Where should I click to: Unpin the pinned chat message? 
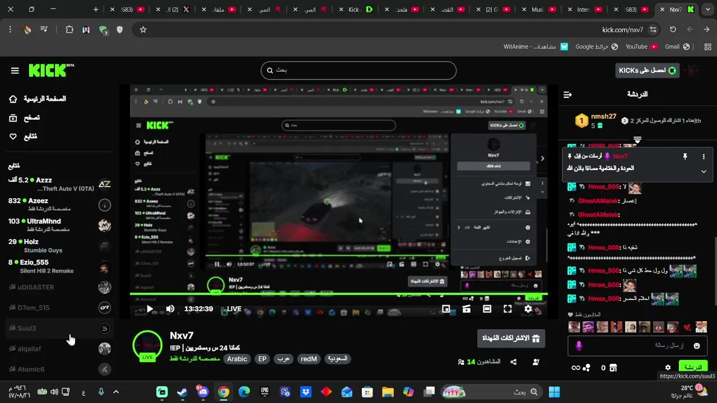click(685, 157)
